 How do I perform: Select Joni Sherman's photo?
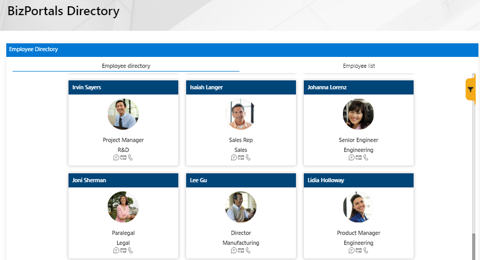(123, 207)
